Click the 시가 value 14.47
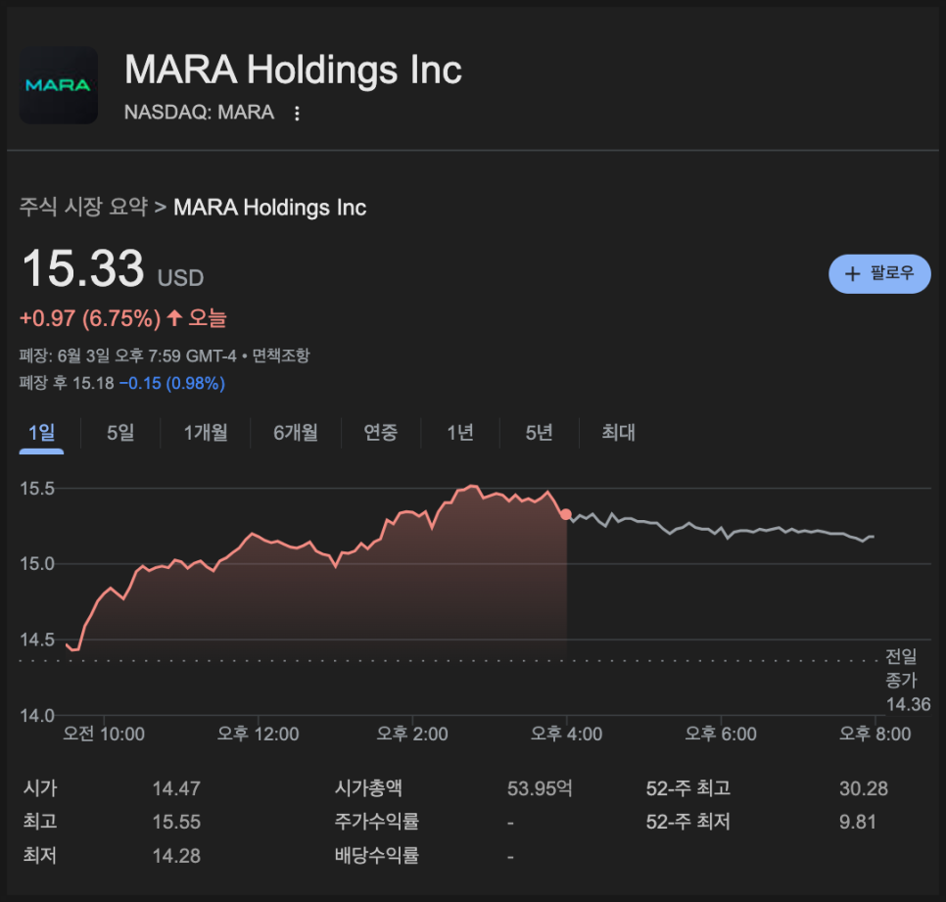946x902 pixels. [x=176, y=788]
